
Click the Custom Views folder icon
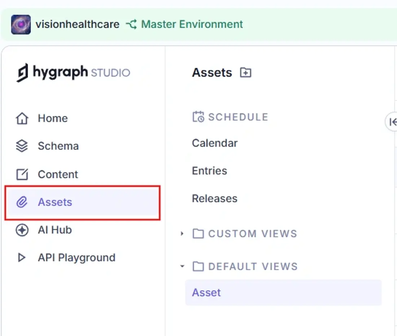(198, 234)
